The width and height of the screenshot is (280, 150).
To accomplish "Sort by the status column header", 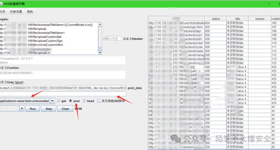I will click(x=216, y=19).
